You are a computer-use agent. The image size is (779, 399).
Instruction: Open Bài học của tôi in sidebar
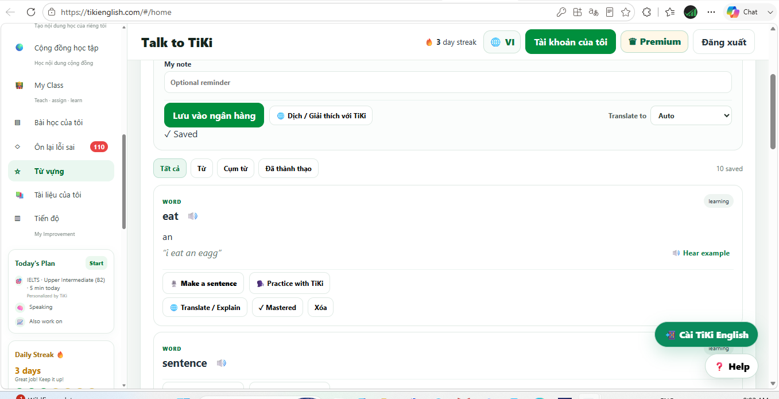tap(61, 122)
